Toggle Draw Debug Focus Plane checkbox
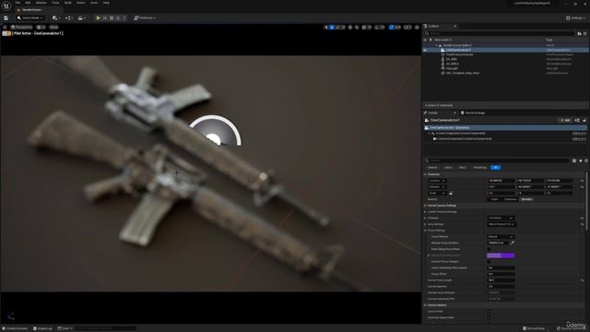Screen dimensions: 590x332 [x=490, y=249]
